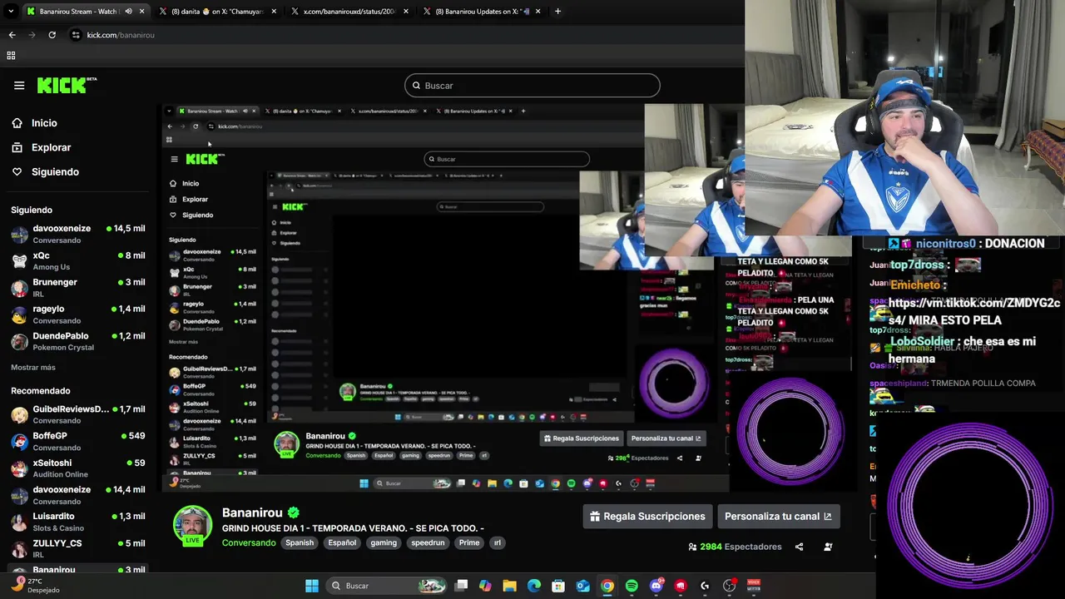
Task: Open Brunenger channel in the sidebar
Action: [x=78, y=287]
